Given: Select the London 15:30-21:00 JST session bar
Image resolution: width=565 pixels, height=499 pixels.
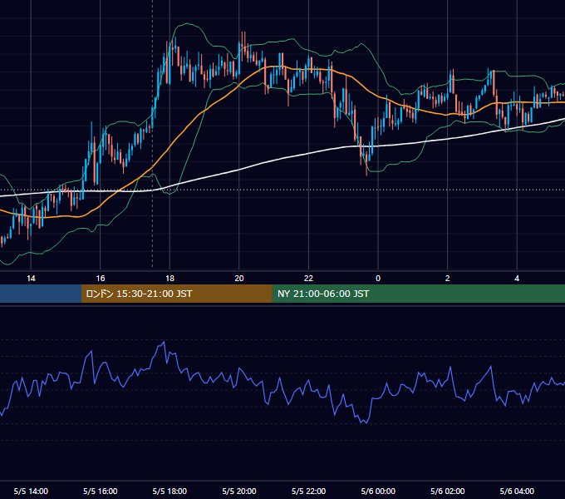Looking at the screenshot, I should coord(176,294).
